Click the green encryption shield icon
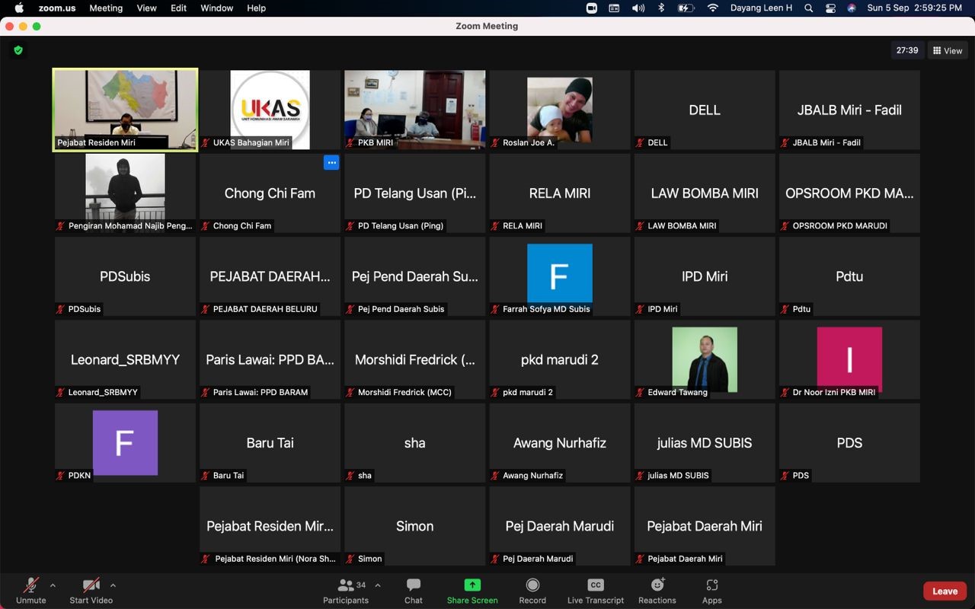Screen dimensions: 975x609 point(18,50)
